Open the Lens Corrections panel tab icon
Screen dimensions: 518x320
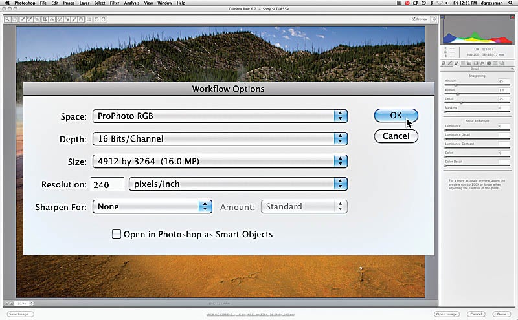[476, 63]
